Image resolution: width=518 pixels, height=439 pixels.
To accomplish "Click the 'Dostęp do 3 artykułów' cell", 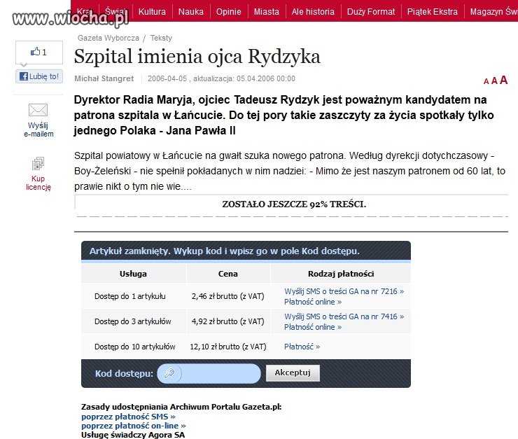I will click(x=133, y=321).
